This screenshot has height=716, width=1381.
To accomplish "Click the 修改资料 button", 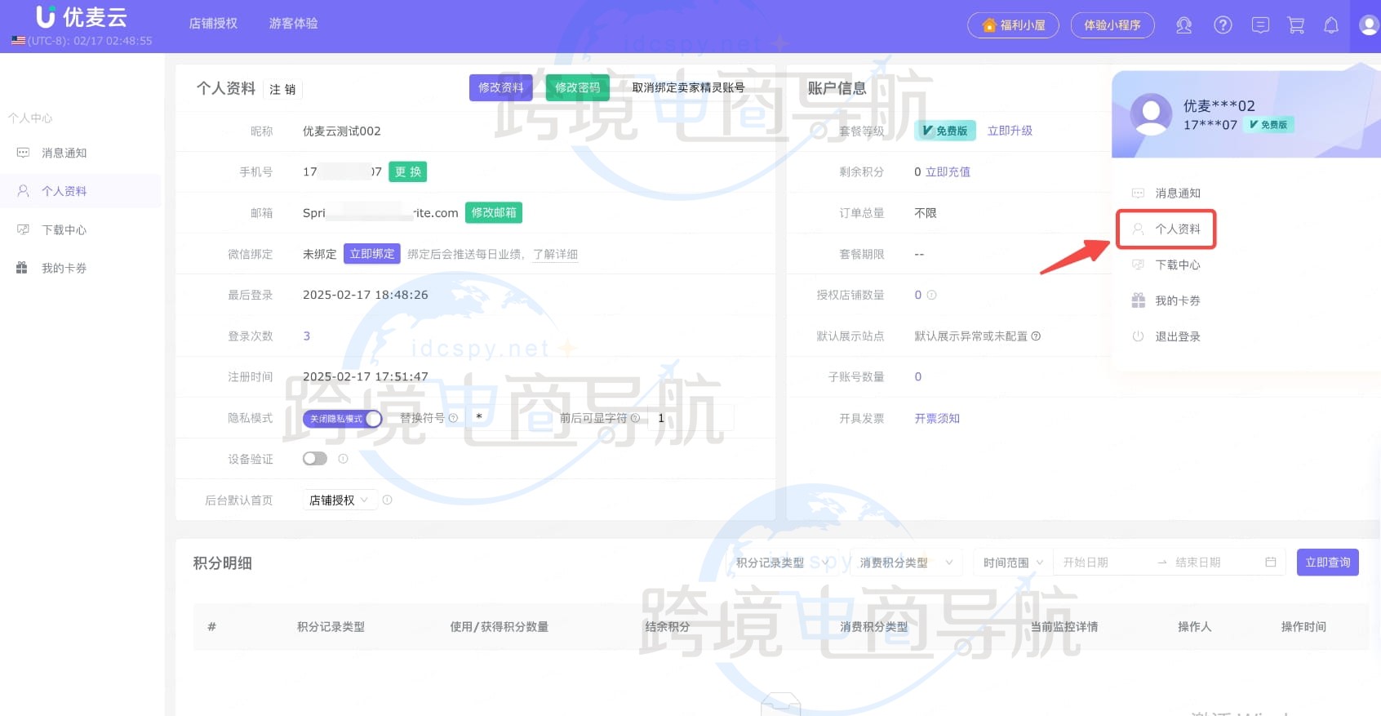I will pos(500,87).
